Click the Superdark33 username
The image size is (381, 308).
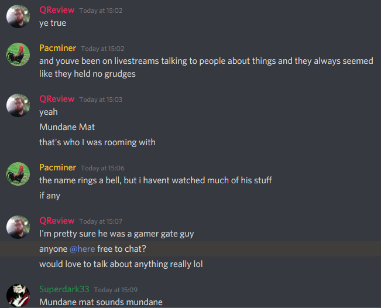coord(64,289)
